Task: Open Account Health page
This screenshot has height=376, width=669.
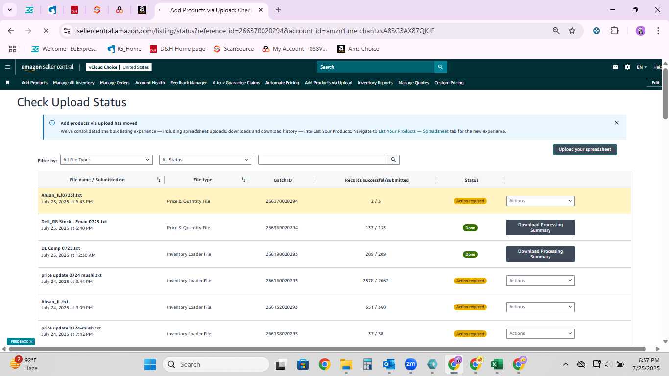Action: [150, 83]
